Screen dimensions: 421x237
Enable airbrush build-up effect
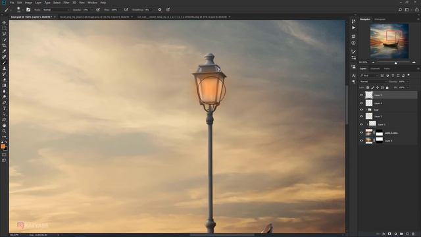click(x=126, y=9)
